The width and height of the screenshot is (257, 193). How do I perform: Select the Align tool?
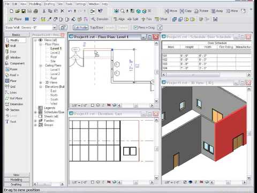119,19
